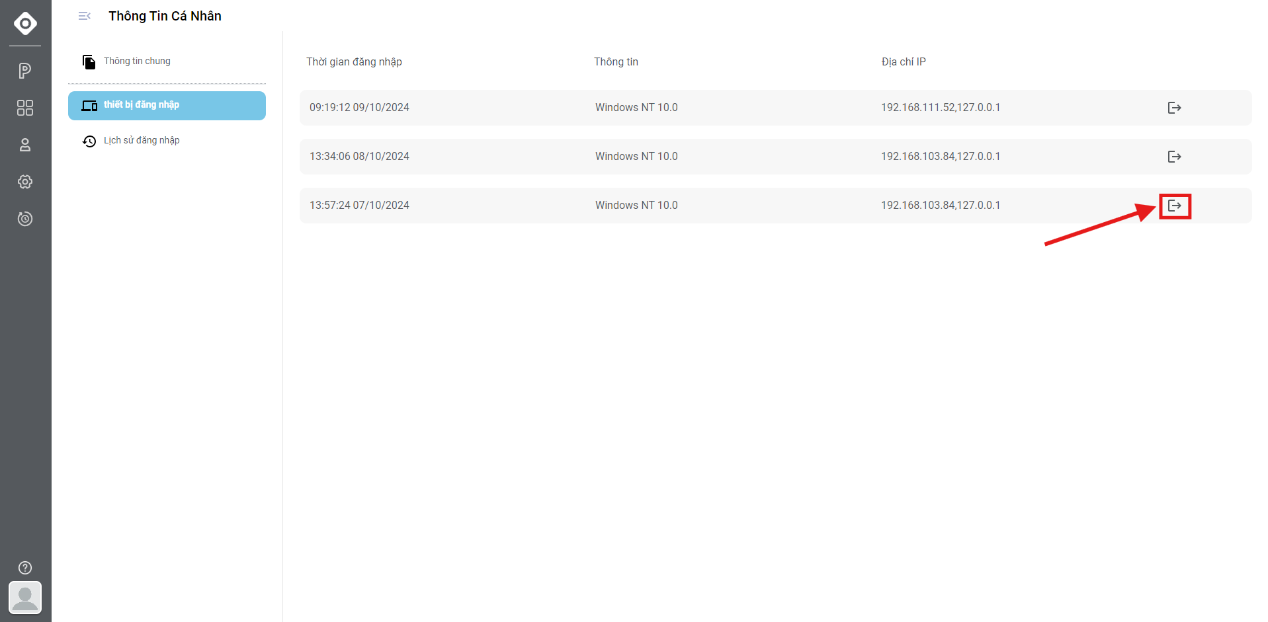Viewport: 1268px width, 622px height.
Task: Select the thiết bị đăng nhập menu item
Action: click(x=167, y=106)
